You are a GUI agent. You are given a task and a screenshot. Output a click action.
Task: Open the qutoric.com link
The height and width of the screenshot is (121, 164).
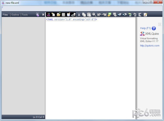(150, 46)
